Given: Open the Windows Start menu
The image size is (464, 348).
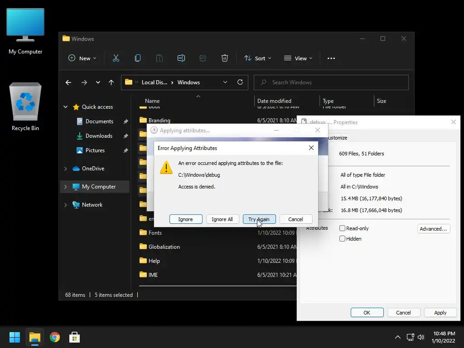Looking at the screenshot, I should coord(14,337).
